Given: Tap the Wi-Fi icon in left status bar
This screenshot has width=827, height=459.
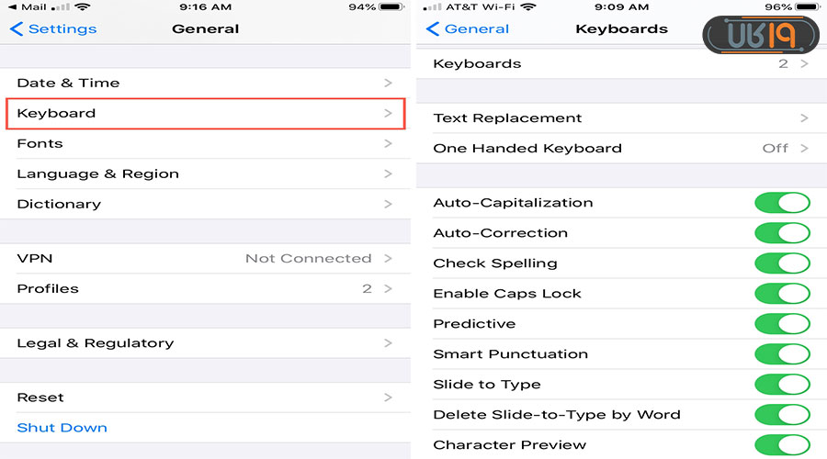Looking at the screenshot, I should coord(83,7).
